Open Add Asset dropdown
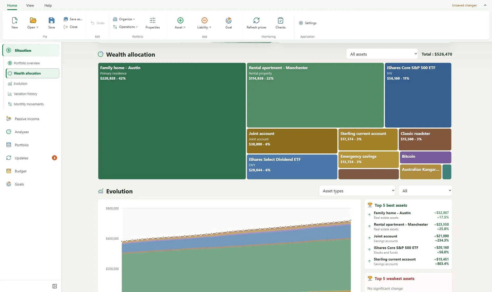492x292 pixels. pos(180,23)
